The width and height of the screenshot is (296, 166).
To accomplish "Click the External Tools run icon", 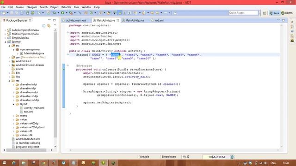I will pos(71,13).
